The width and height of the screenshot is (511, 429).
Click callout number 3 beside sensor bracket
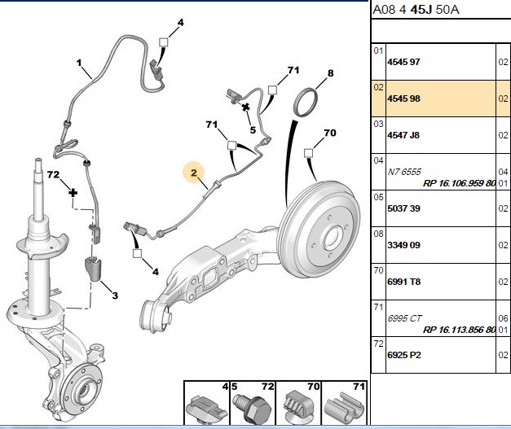pyautogui.click(x=115, y=295)
